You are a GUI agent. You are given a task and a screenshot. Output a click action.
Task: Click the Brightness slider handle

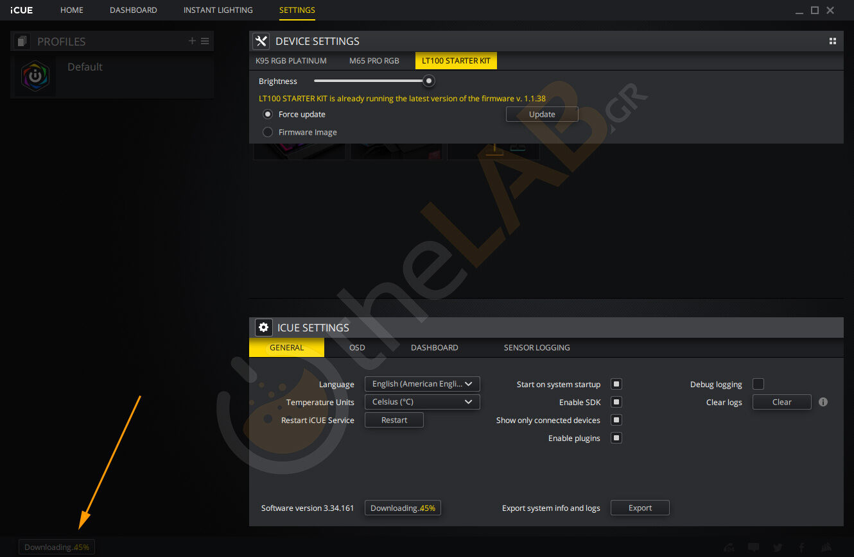429,81
